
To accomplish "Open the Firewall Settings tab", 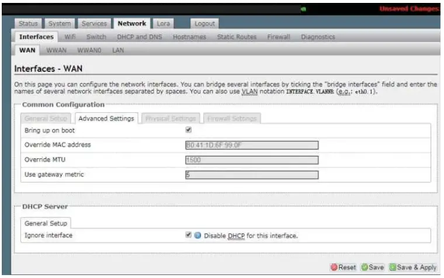I will (x=232, y=119).
